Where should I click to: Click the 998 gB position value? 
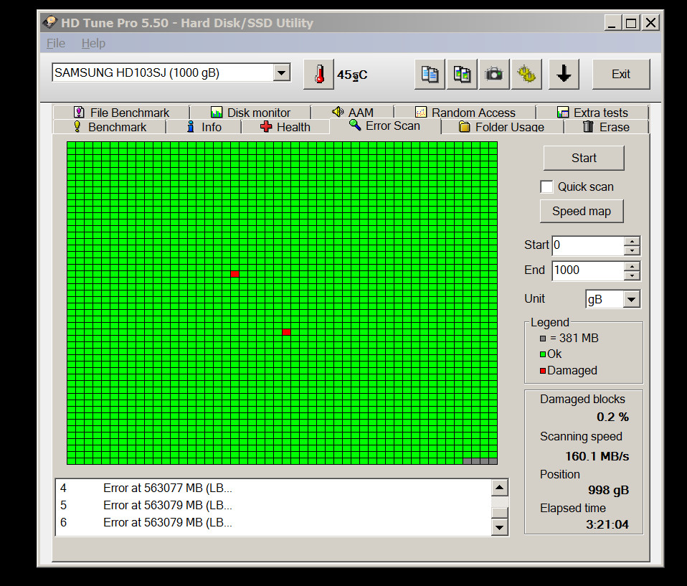tap(608, 490)
